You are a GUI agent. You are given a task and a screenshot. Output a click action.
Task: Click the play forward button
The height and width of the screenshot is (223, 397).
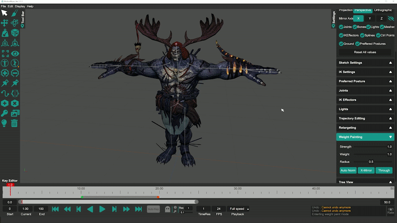coord(102,209)
